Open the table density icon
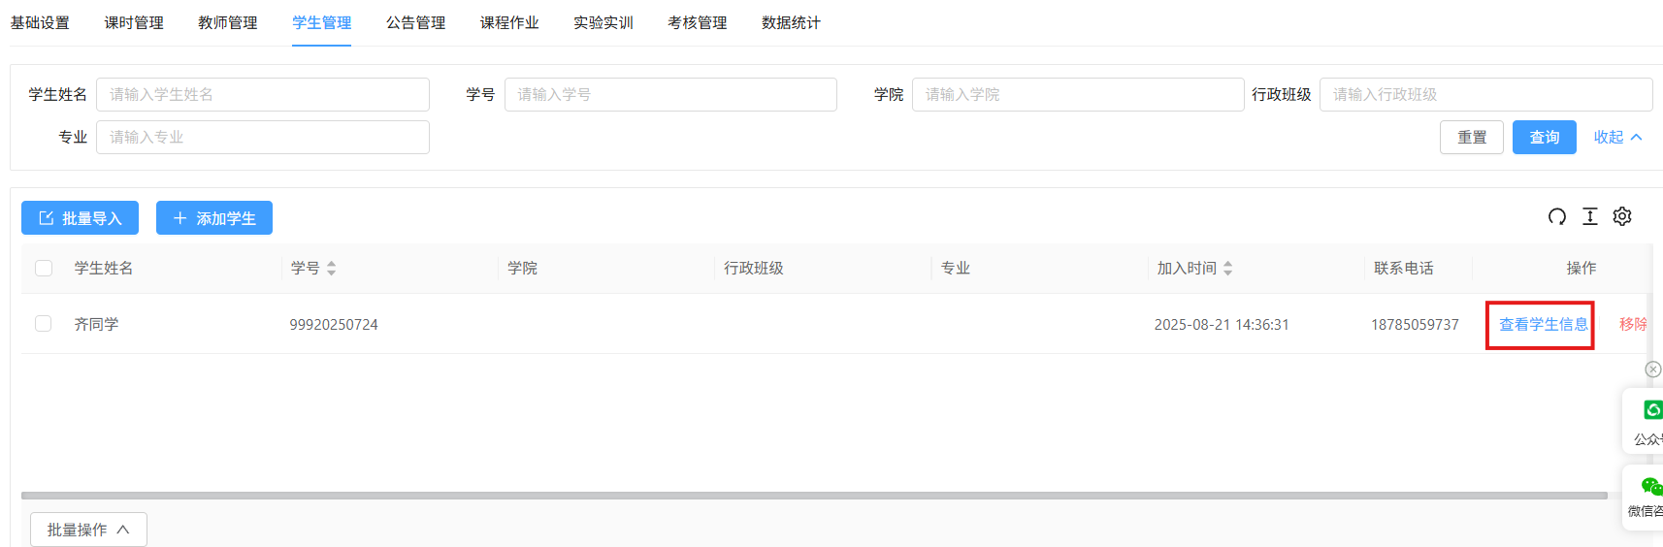The image size is (1663, 547). click(1589, 216)
